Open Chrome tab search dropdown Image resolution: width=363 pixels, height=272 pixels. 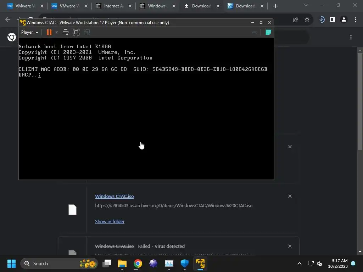click(306, 5)
